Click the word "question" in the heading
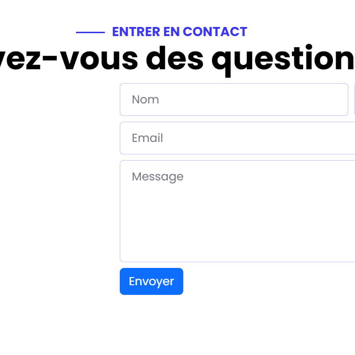The height and width of the screenshot is (355, 355). click(283, 59)
